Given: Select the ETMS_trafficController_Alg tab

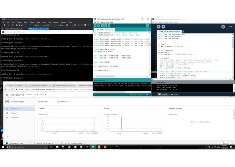Looking at the screenshot, I should tap(104, 30).
